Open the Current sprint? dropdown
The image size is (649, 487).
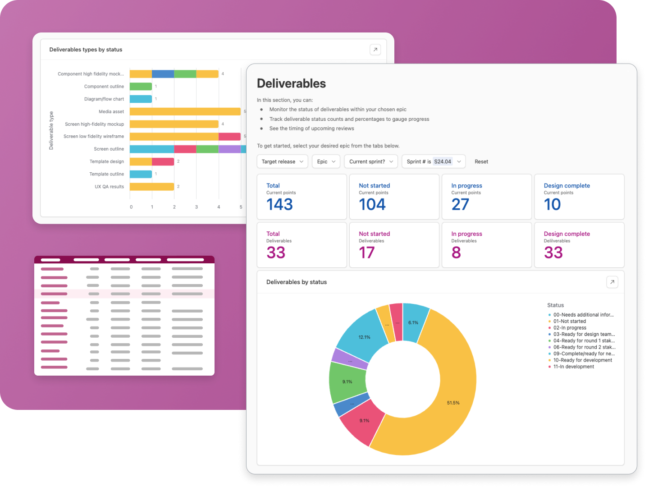(371, 161)
